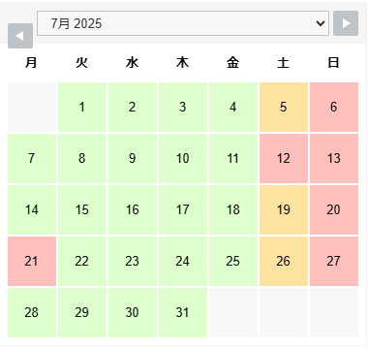Select the red holiday date 21
The width and height of the screenshot is (368, 349).
[32, 261]
